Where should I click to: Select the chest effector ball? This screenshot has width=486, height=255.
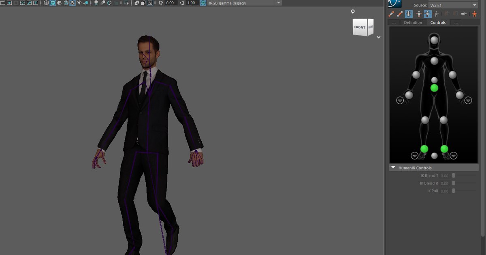(x=434, y=61)
